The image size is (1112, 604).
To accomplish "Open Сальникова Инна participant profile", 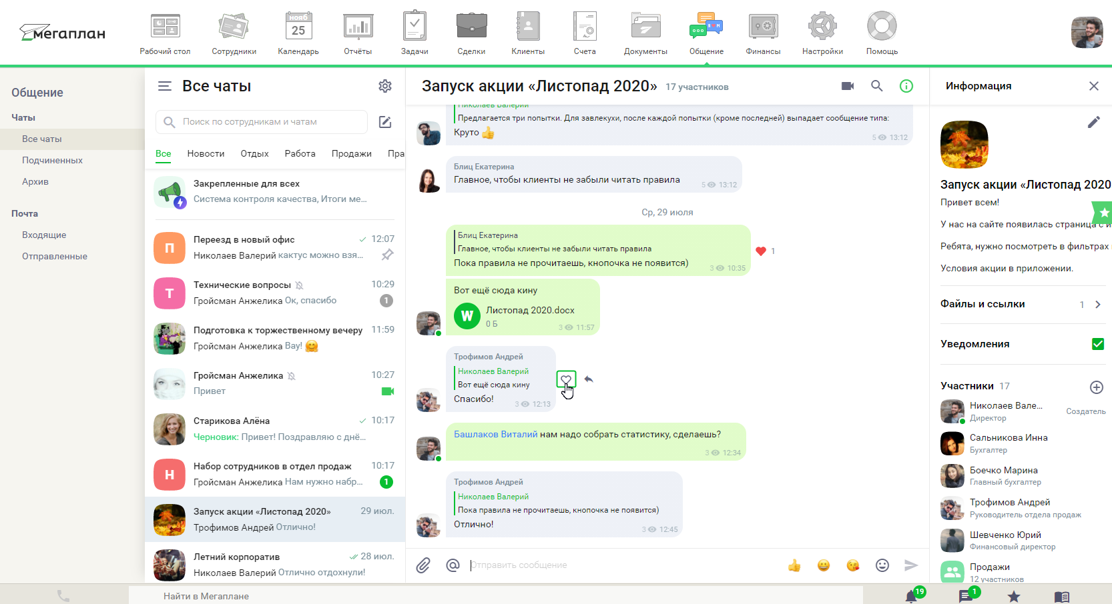I will tap(1023, 443).
